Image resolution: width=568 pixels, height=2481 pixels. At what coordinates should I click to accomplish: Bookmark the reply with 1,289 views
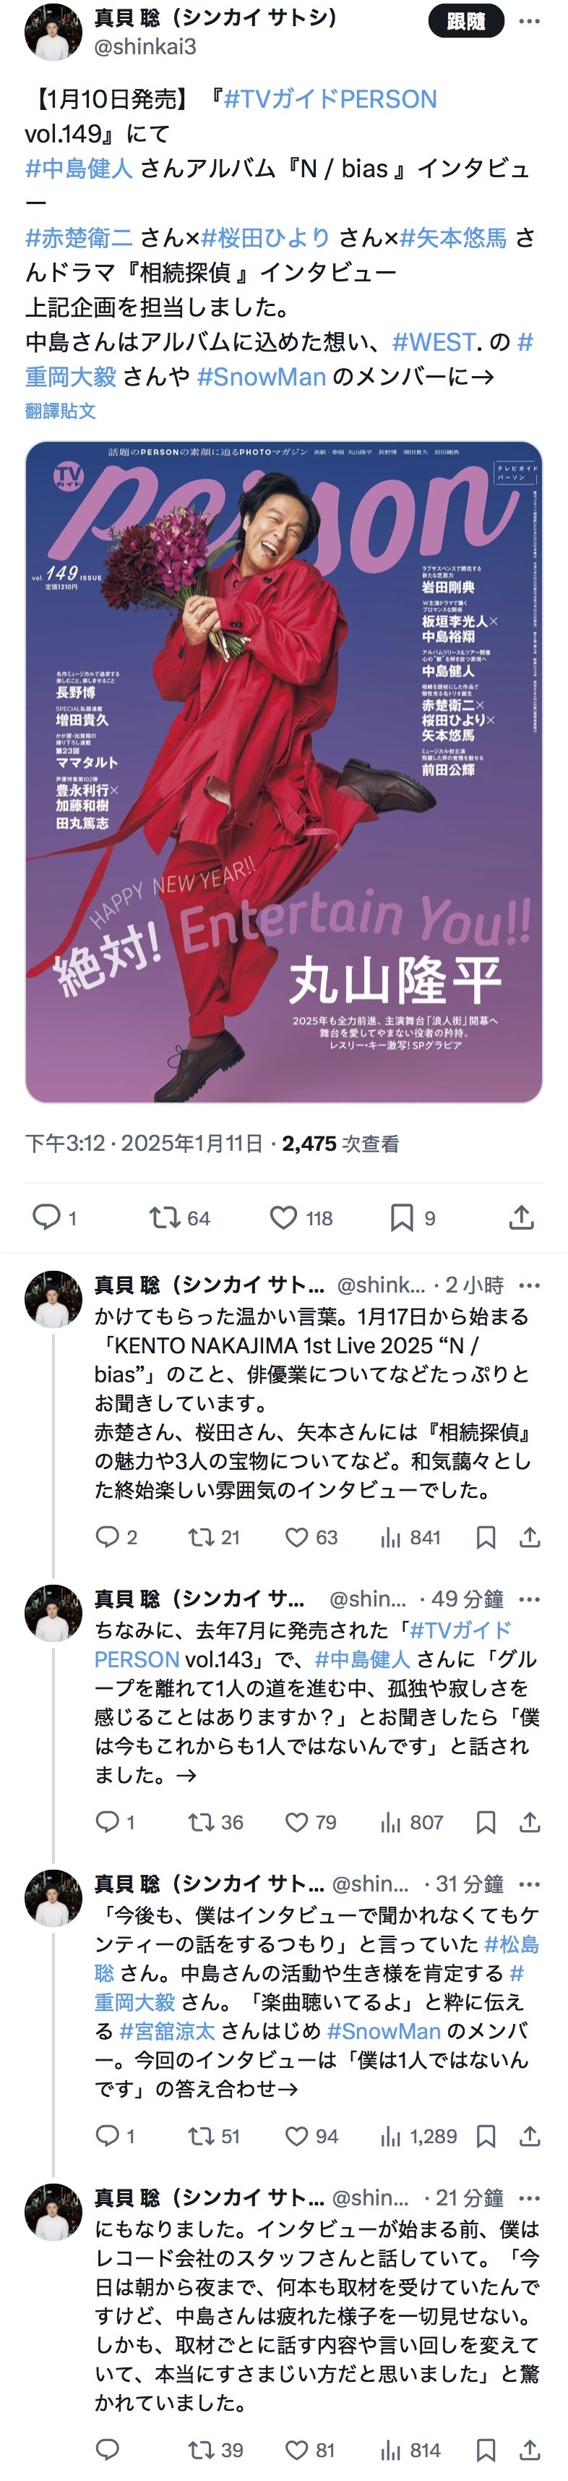pyautogui.click(x=486, y=2136)
